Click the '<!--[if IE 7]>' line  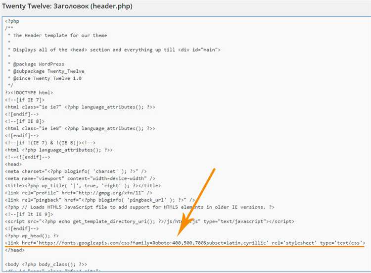coord(25,100)
